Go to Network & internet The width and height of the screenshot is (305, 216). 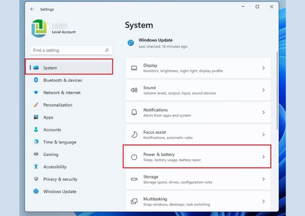(x=62, y=93)
